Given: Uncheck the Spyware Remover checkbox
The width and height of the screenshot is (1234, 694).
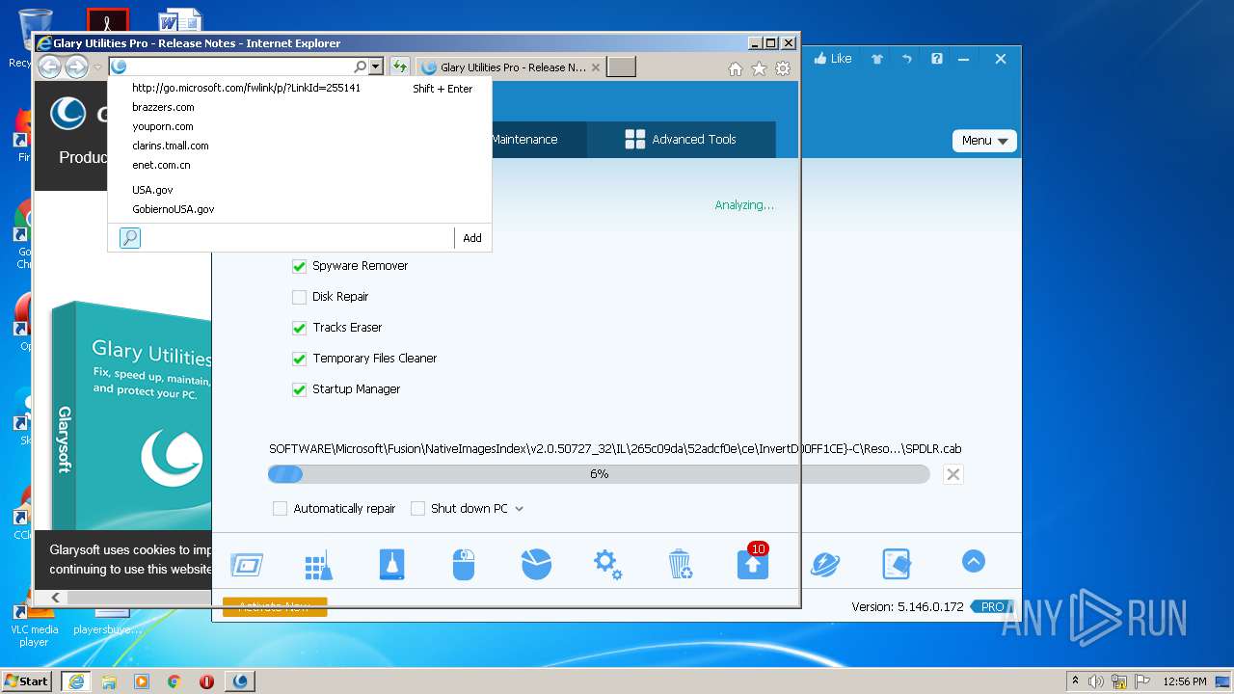Looking at the screenshot, I should tap(299, 266).
